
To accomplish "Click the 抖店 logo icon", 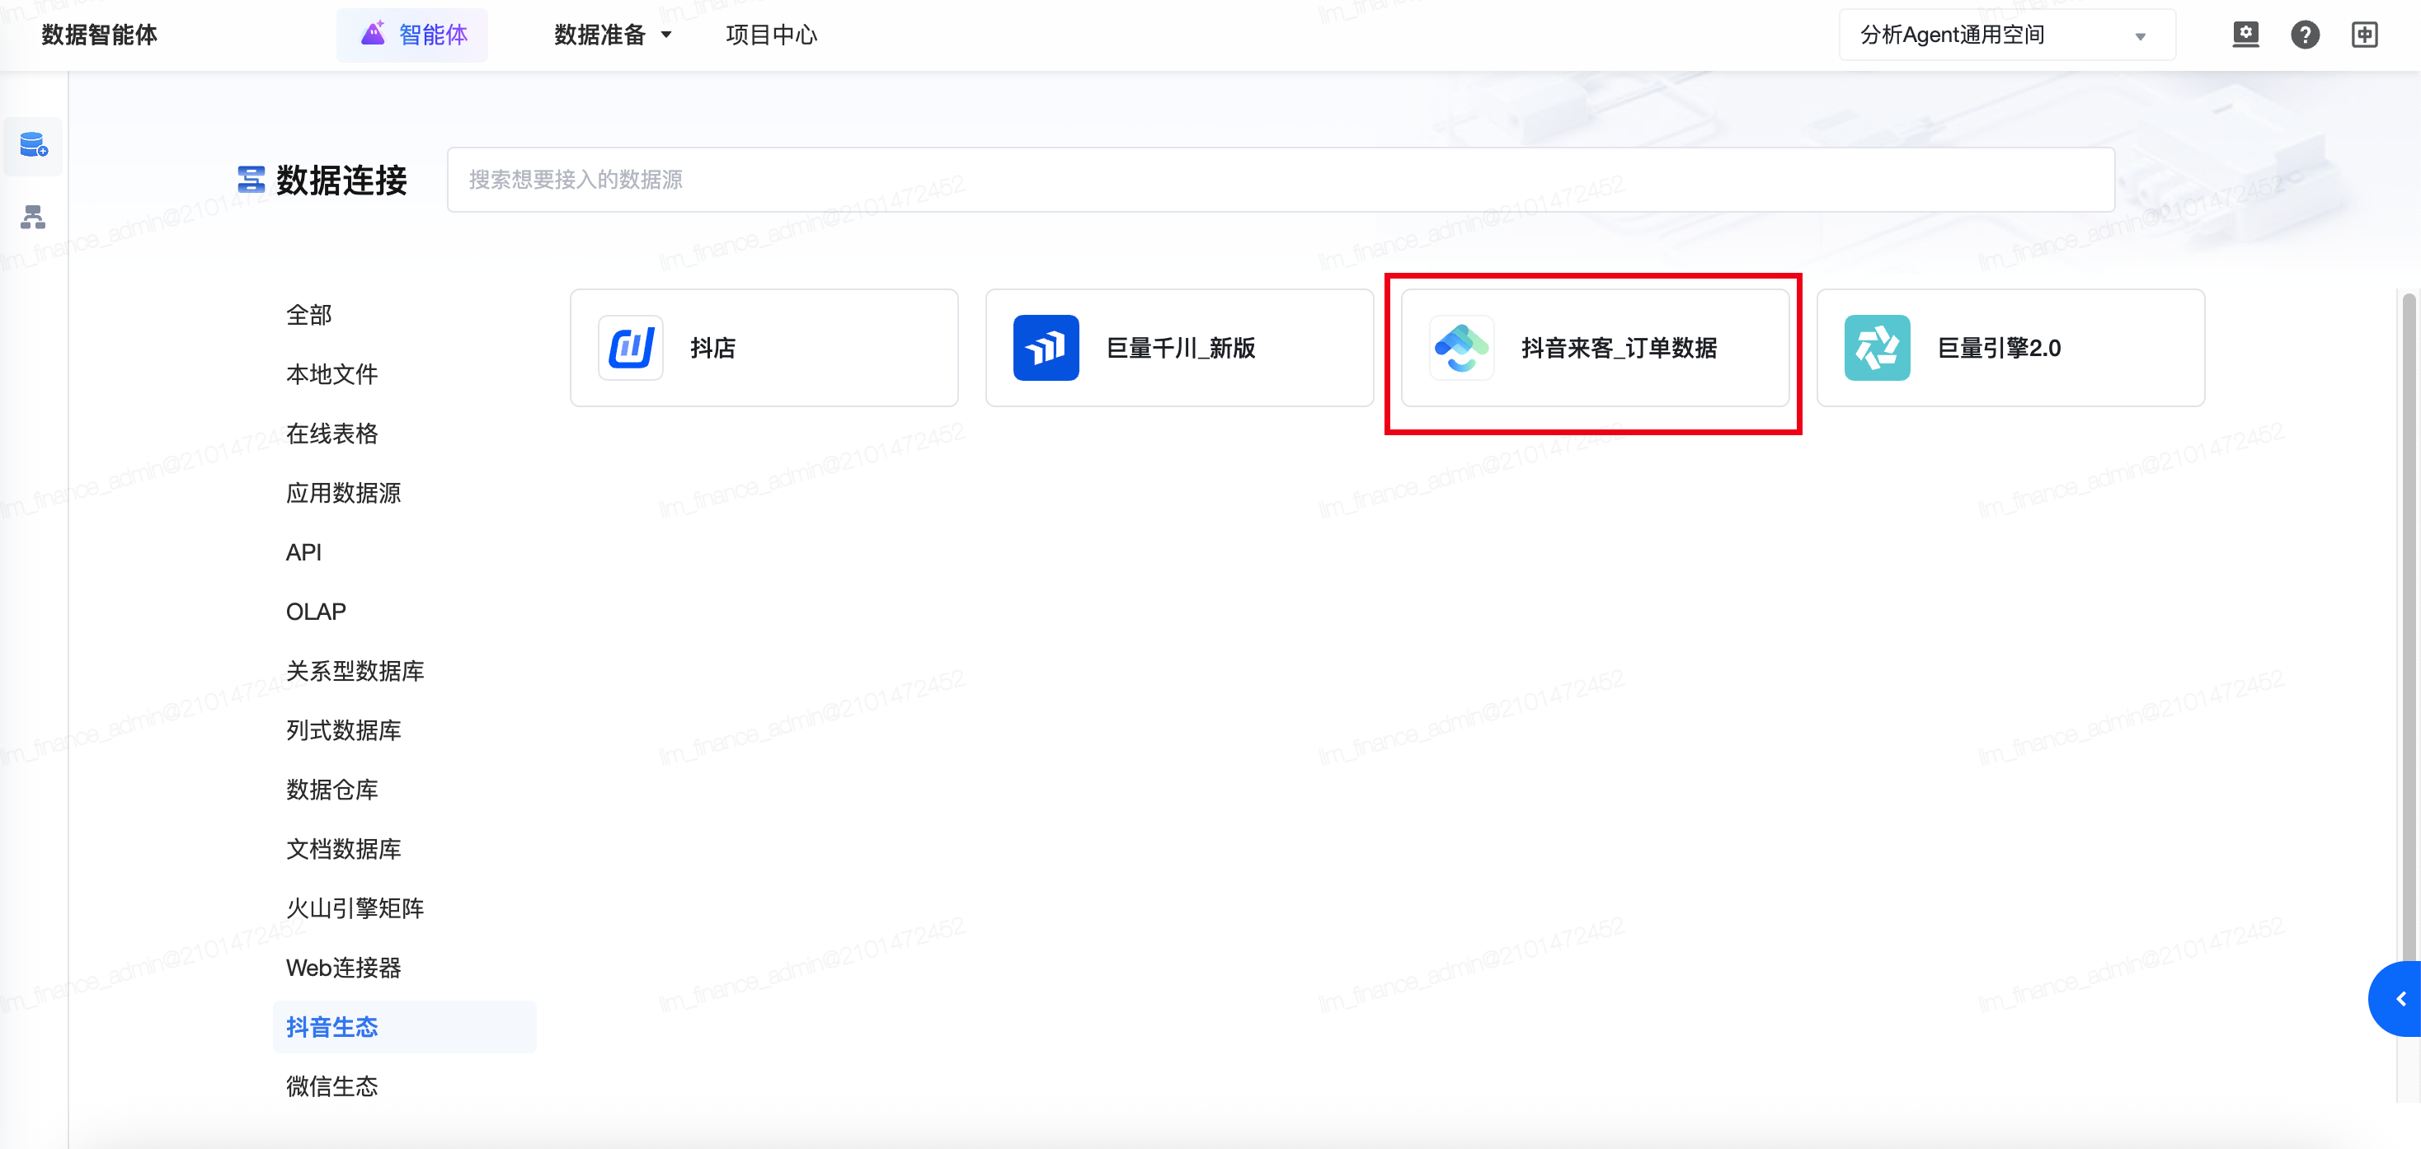I will click(631, 348).
